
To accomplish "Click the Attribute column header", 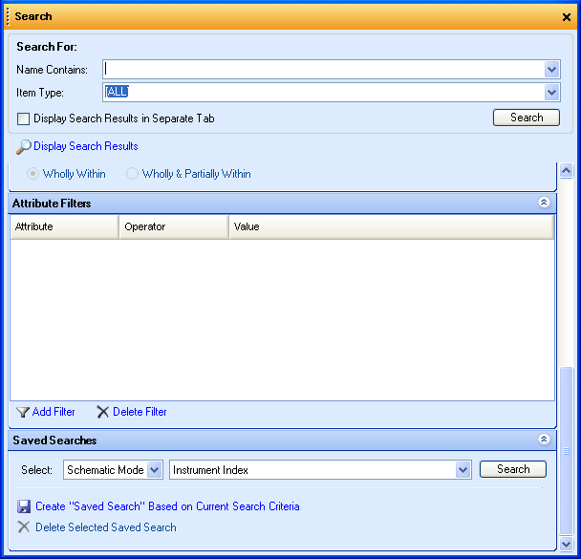I will point(64,226).
